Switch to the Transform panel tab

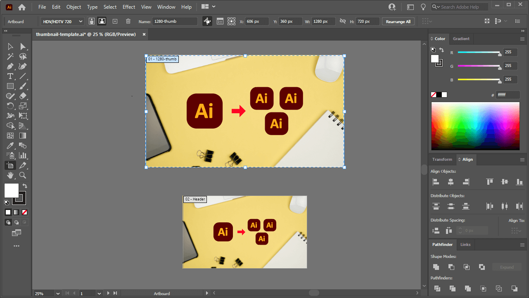(x=442, y=160)
